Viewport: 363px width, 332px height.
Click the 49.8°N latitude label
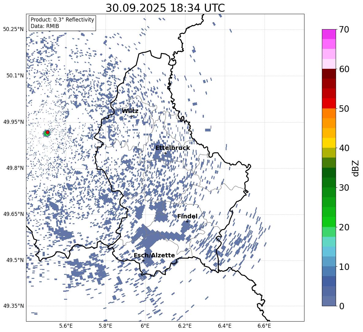(x=15, y=168)
